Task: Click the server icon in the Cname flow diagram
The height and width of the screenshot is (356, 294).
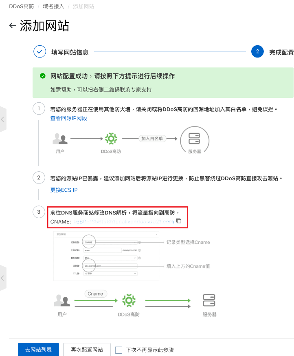Action: 209,301
